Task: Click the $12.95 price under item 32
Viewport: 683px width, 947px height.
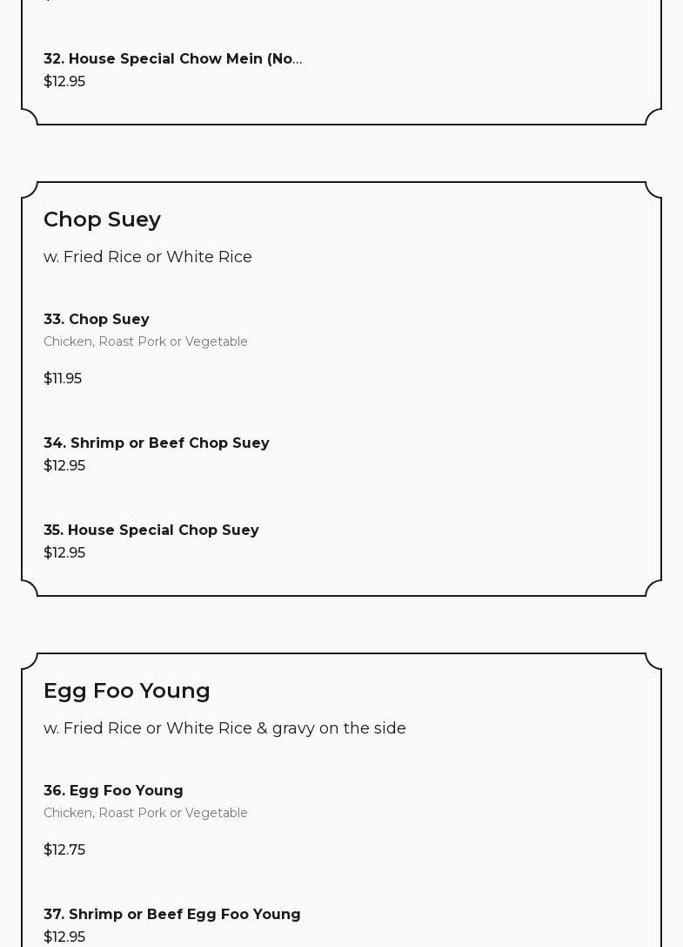Action: pos(64,81)
